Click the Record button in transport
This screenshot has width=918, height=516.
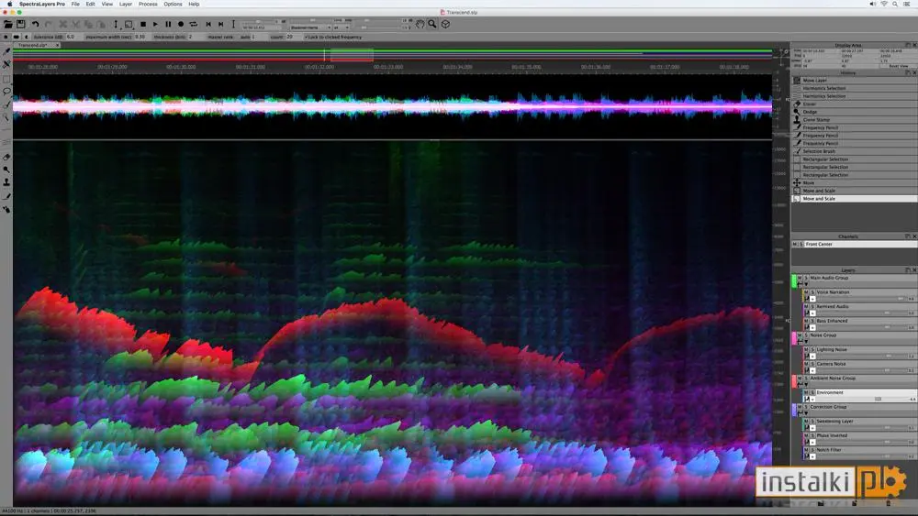[181, 24]
